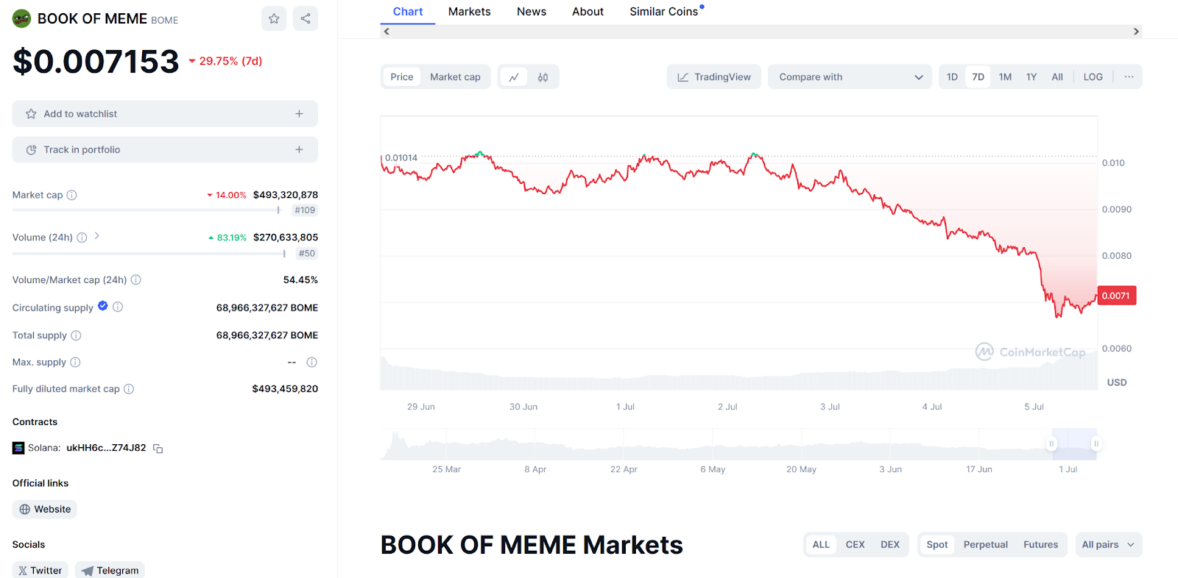
Task: Open the All pairs dropdown
Action: pos(1108,545)
